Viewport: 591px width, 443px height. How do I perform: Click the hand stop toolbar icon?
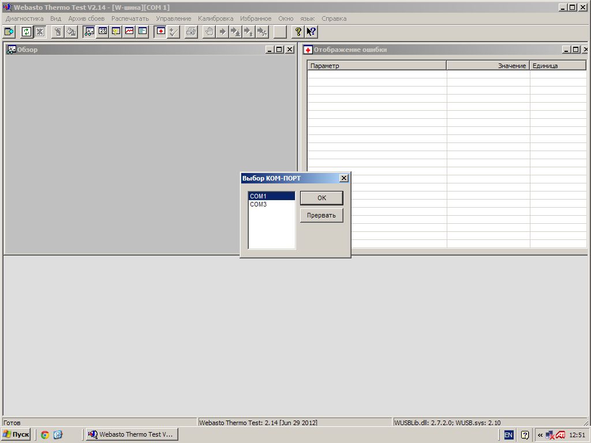pyautogui.click(x=209, y=32)
